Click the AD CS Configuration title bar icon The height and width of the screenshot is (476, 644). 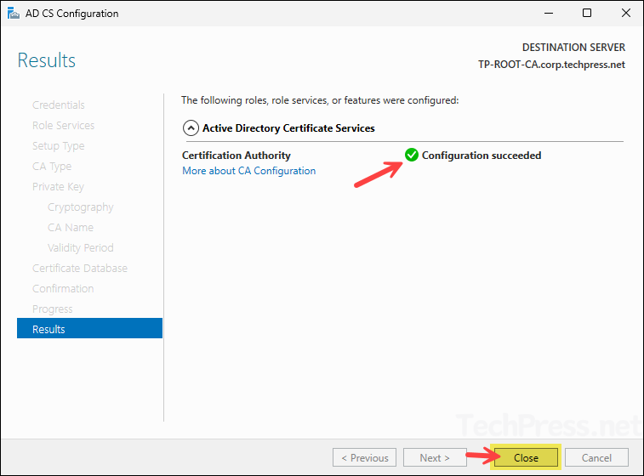pos(13,14)
